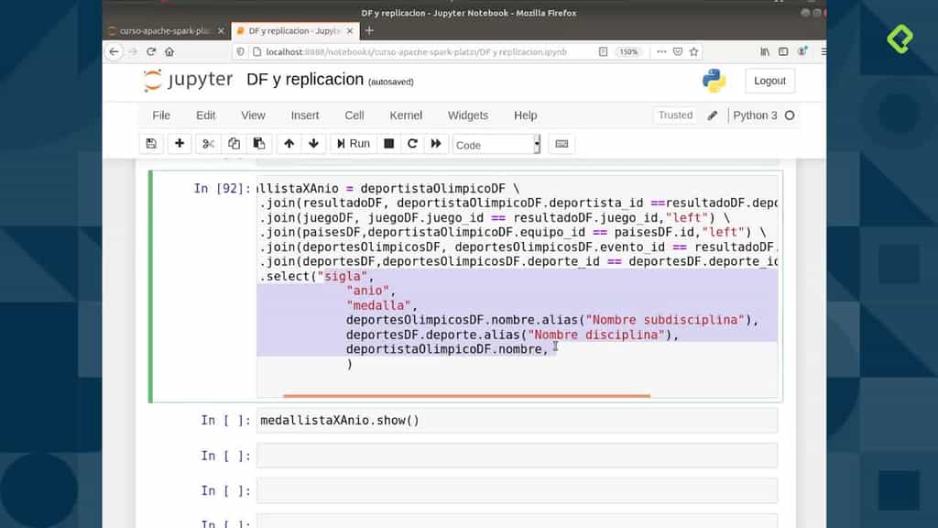Restart the kernel icon

[x=412, y=144]
